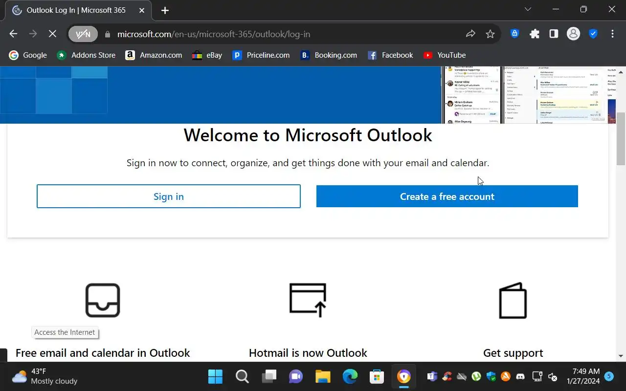The height and width of the screenshot is (391, 626).
Task: Open the eBay bookmark
Action: [x=207, y=55]
